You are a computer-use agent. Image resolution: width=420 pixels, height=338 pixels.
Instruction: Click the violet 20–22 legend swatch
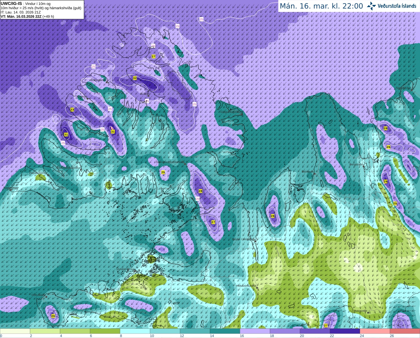pyautogui.click(x=315, y=331)
